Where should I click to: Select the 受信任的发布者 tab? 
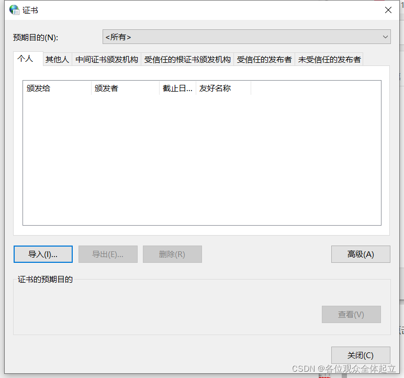click(x=264, y=60)
